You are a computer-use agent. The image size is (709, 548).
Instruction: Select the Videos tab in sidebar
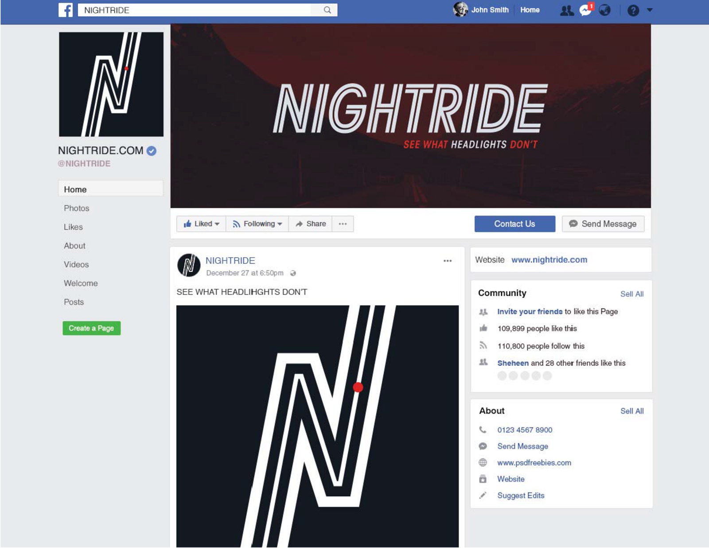pyautogui.click(x=76, y=265)
